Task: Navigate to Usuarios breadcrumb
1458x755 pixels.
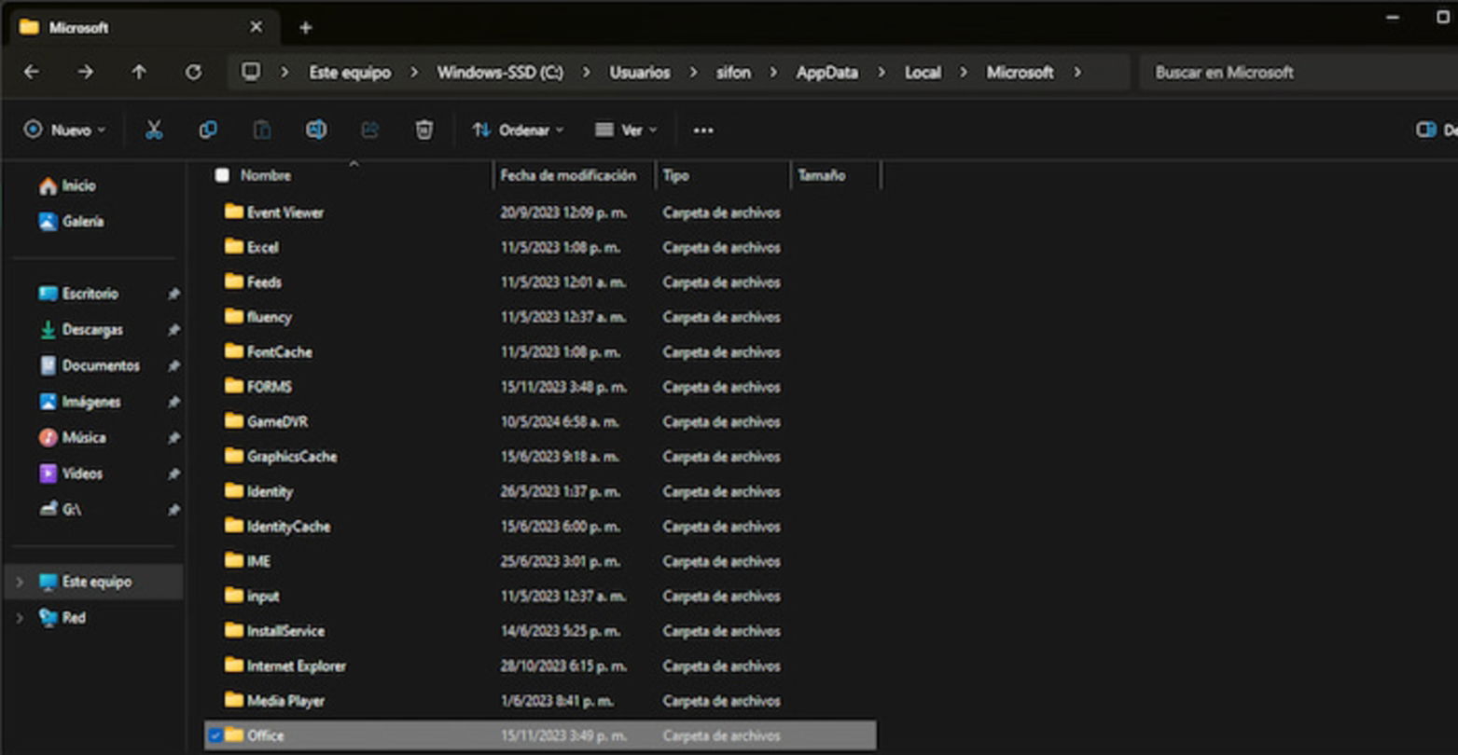Action: [640, 72]
